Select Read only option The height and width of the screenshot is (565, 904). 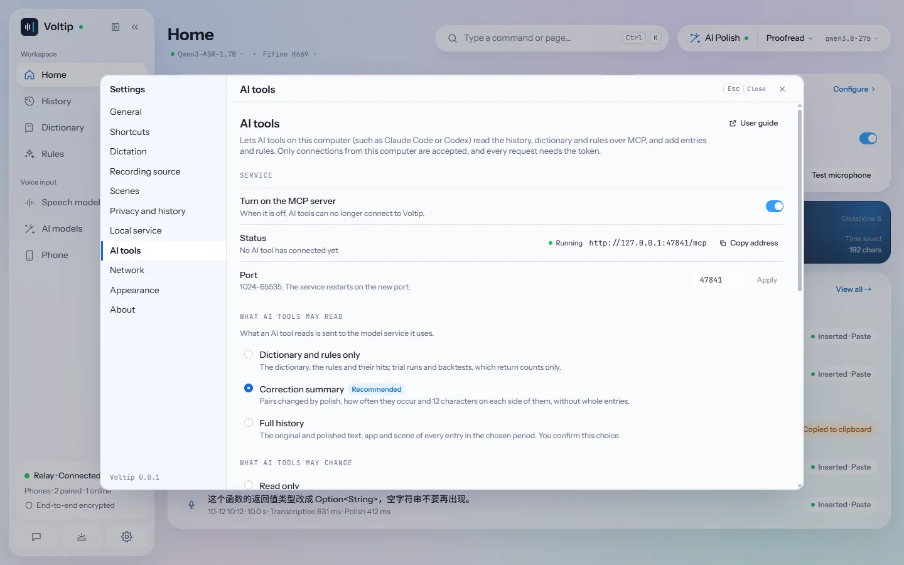(249, 485)
